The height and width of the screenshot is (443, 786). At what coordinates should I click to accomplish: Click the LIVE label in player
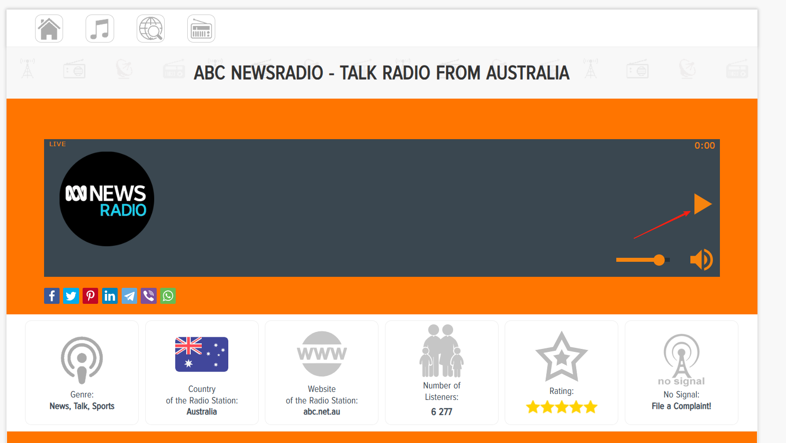[58, 144]
